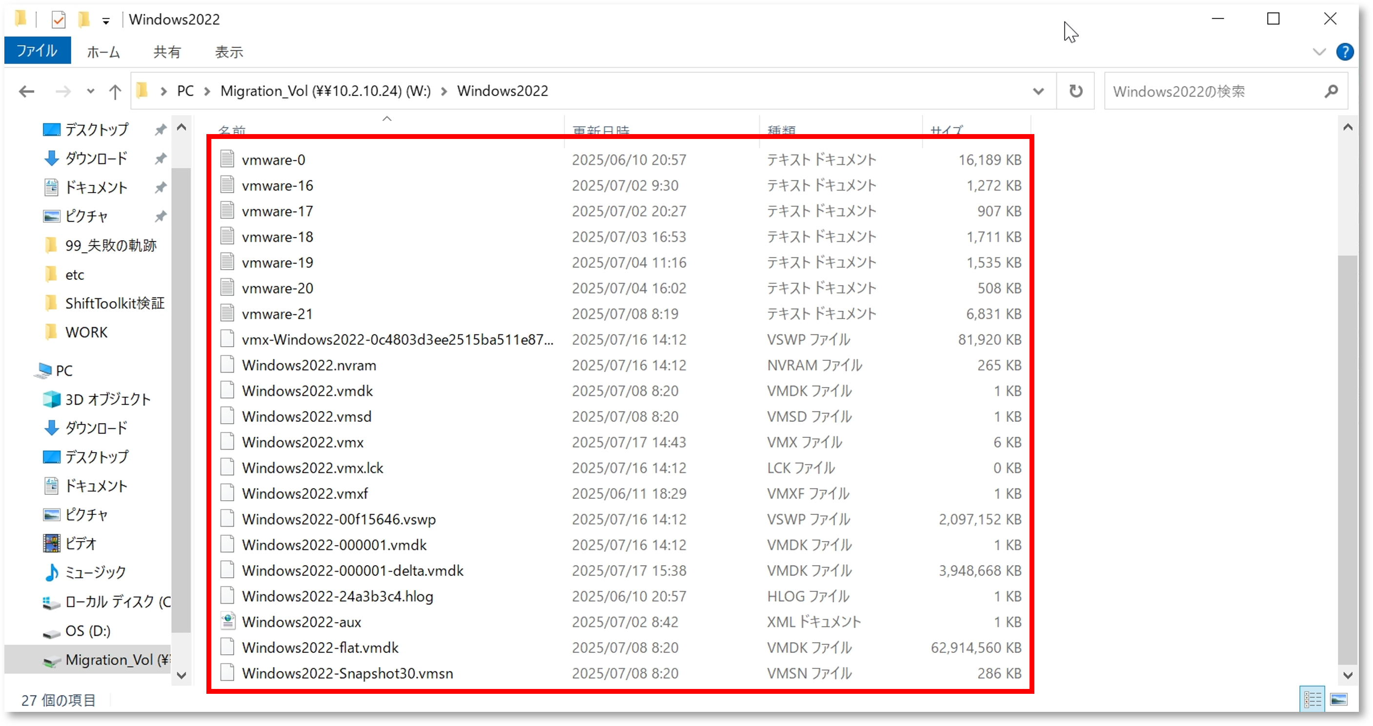Click the New folder quick access icon
Viewport: 1373px width, 726px height.
click(84, 20)
